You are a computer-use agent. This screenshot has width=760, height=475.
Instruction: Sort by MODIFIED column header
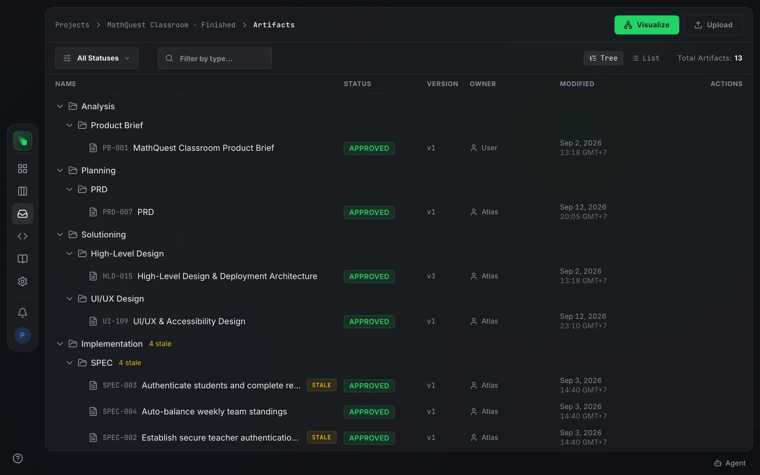(577, 84)
